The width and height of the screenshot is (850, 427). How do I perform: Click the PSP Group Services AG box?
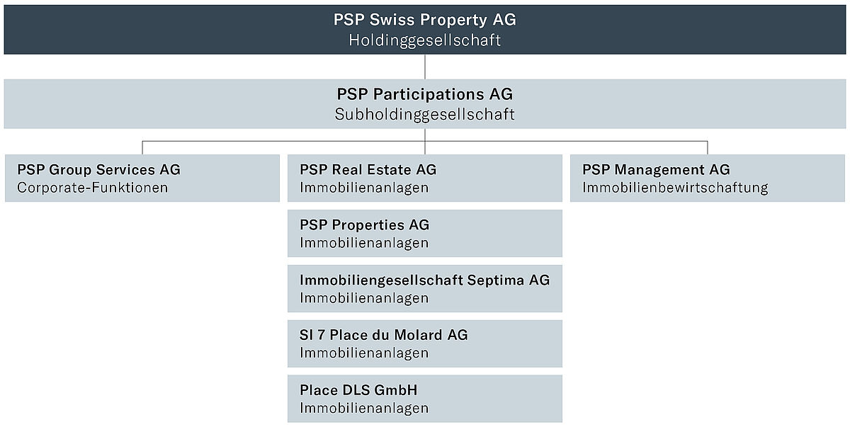click(x=142, y=178)
